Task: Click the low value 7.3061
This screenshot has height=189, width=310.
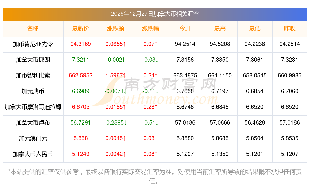Action: [x=255, y=60]
